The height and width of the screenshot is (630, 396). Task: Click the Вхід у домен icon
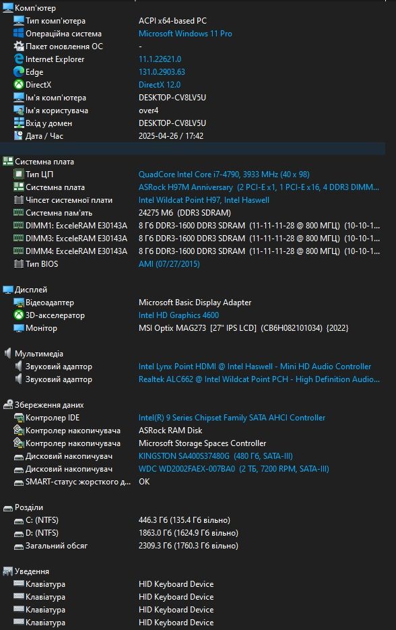coord(18,123)
